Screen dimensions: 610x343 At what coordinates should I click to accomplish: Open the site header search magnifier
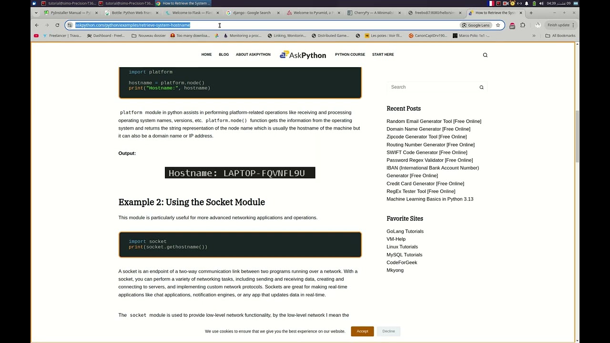tap(485, 55)
